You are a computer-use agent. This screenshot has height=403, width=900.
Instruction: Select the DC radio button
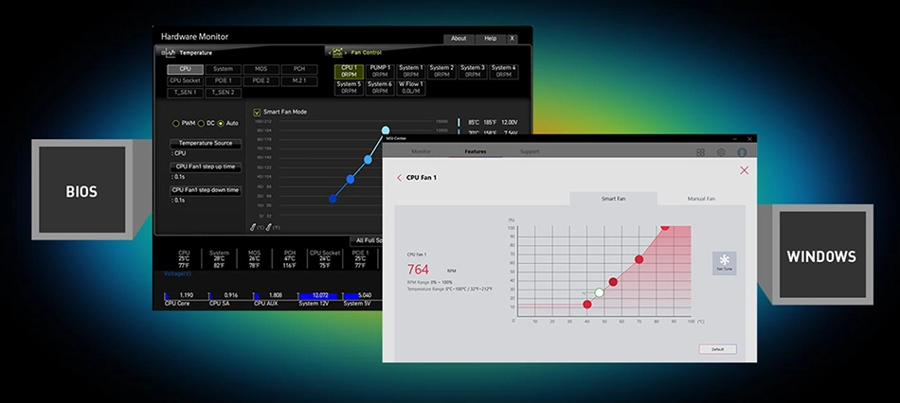[x=201, y=123]
